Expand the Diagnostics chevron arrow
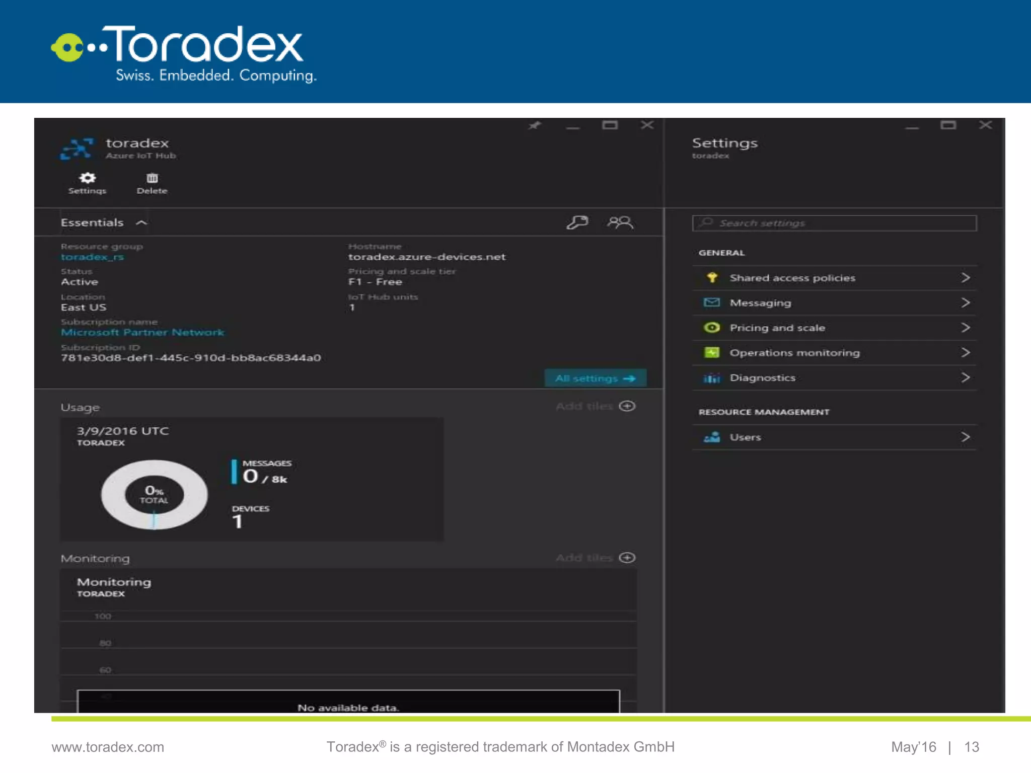 (965, 377)
